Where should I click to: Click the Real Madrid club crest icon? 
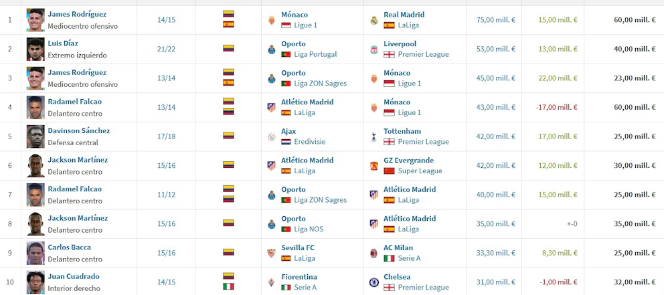(x=374, y=20)
